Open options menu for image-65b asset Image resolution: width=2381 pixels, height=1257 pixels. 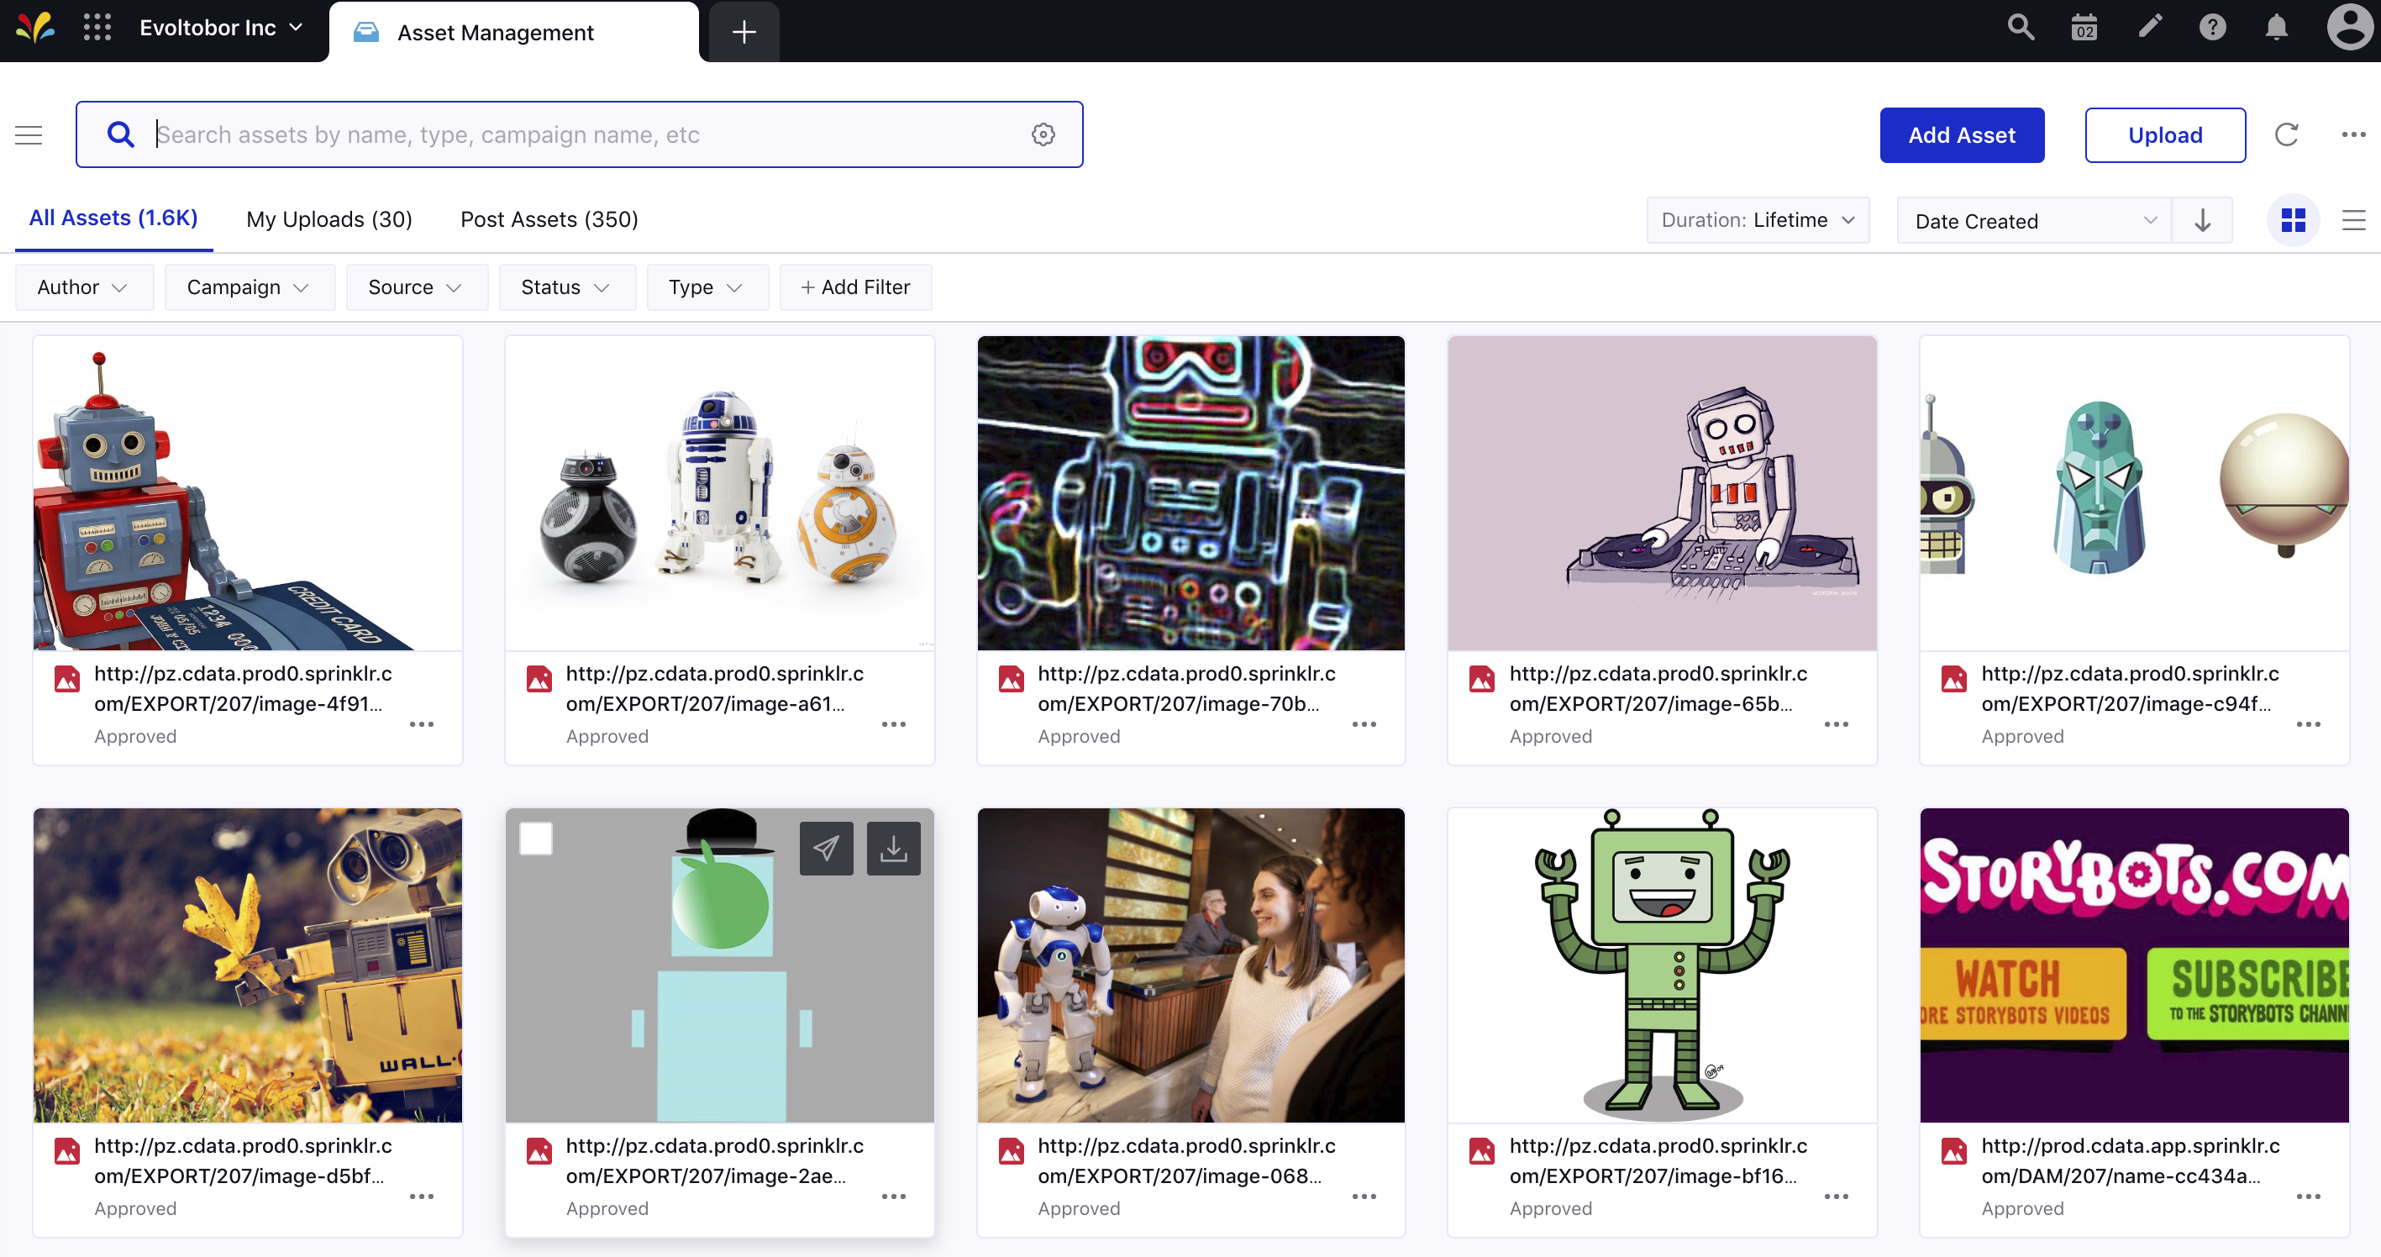point(1837,724)
